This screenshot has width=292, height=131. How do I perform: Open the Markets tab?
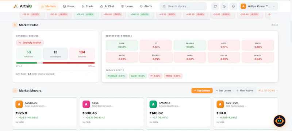tap(49, 6)
